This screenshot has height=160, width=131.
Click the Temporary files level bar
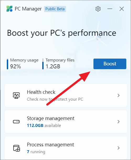click(43, 64)
